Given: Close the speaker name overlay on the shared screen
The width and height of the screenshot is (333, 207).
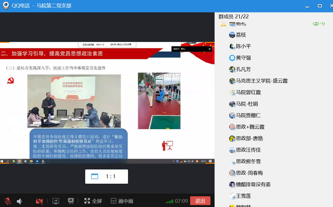Looking at the screenshot, I should point(209,49).
